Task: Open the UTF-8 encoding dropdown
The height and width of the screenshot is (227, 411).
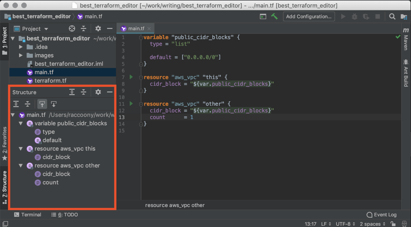Action: point(346,224)
